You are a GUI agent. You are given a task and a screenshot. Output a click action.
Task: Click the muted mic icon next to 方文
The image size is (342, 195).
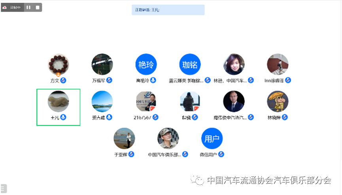click(x=63, y=80)
